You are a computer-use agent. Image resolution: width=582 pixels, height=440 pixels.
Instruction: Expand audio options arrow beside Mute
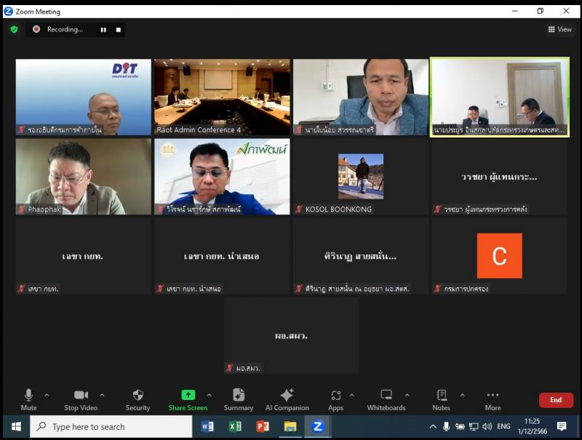47,396
